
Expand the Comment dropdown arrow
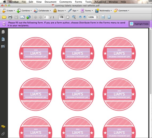tap(129, 11)
